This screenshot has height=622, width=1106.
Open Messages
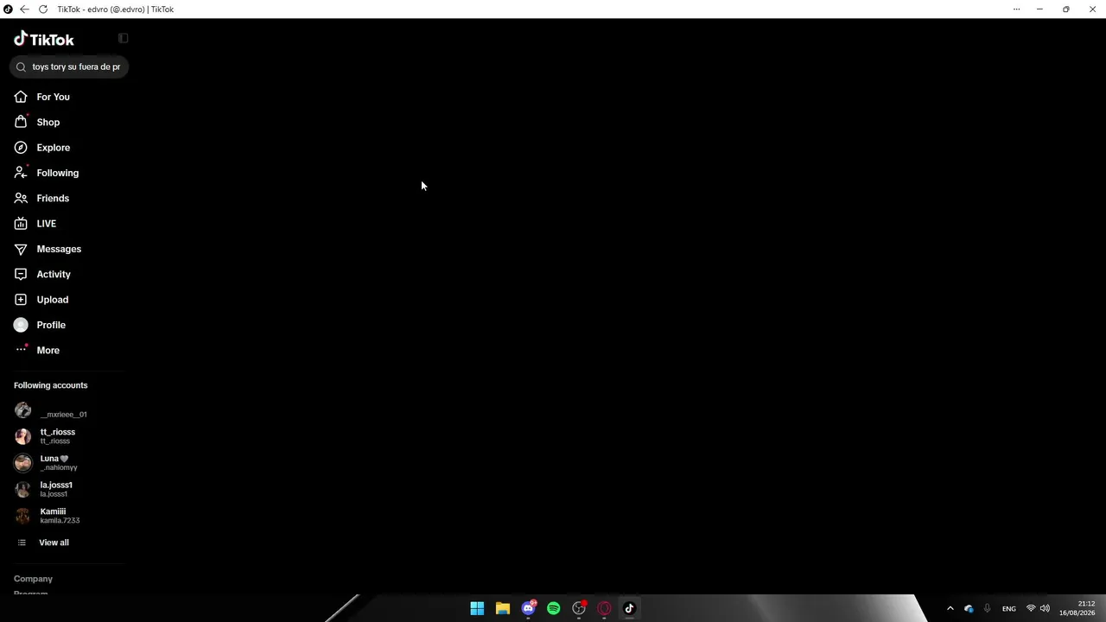point(59,249)
